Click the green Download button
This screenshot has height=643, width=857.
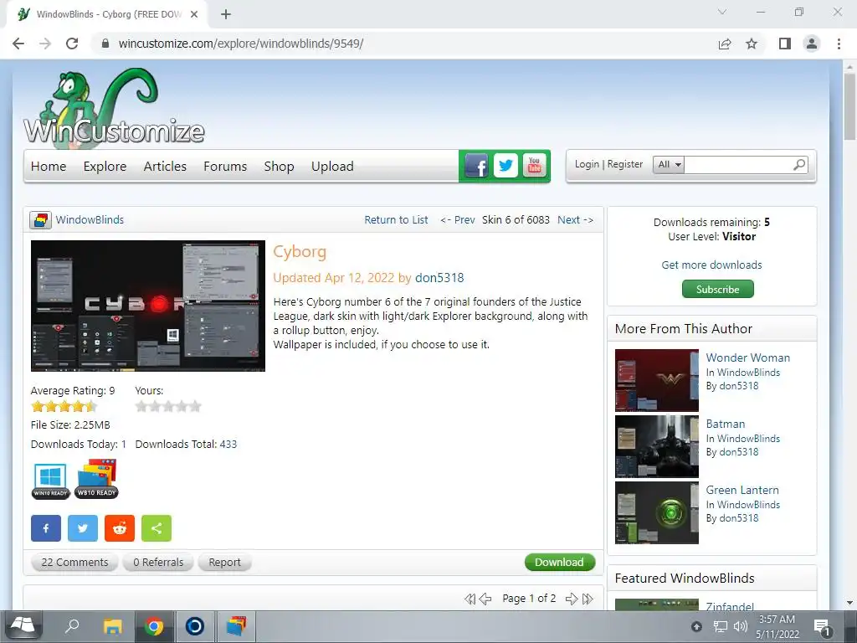click(x=560, y=562)
